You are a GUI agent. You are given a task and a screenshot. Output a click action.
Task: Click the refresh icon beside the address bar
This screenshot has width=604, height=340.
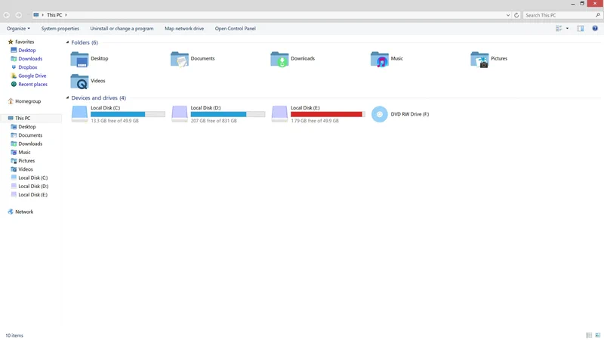(x=516, y=15)
